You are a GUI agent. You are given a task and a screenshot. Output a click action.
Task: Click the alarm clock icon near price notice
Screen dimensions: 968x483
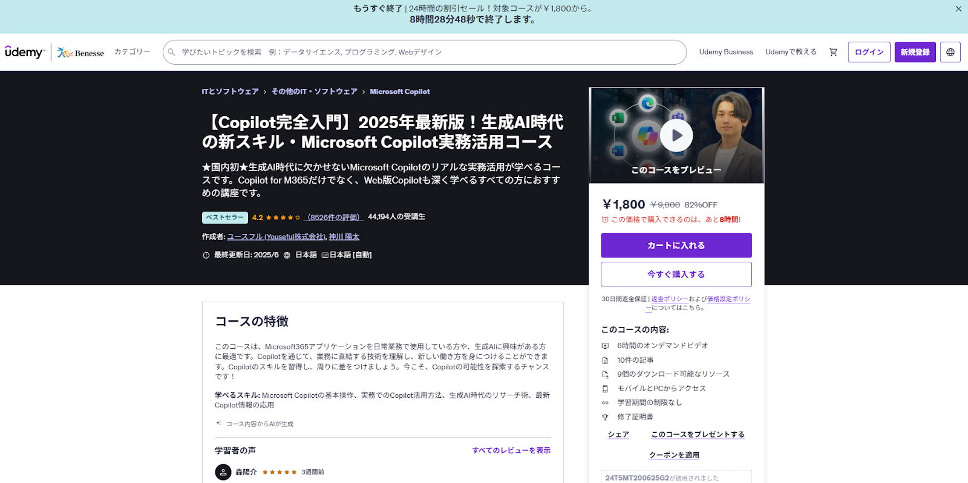(605, 219)
